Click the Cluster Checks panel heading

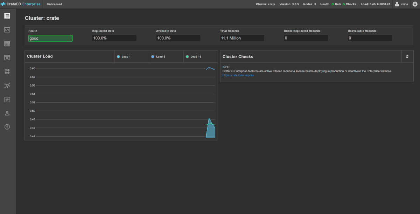[x=238, y=57]
